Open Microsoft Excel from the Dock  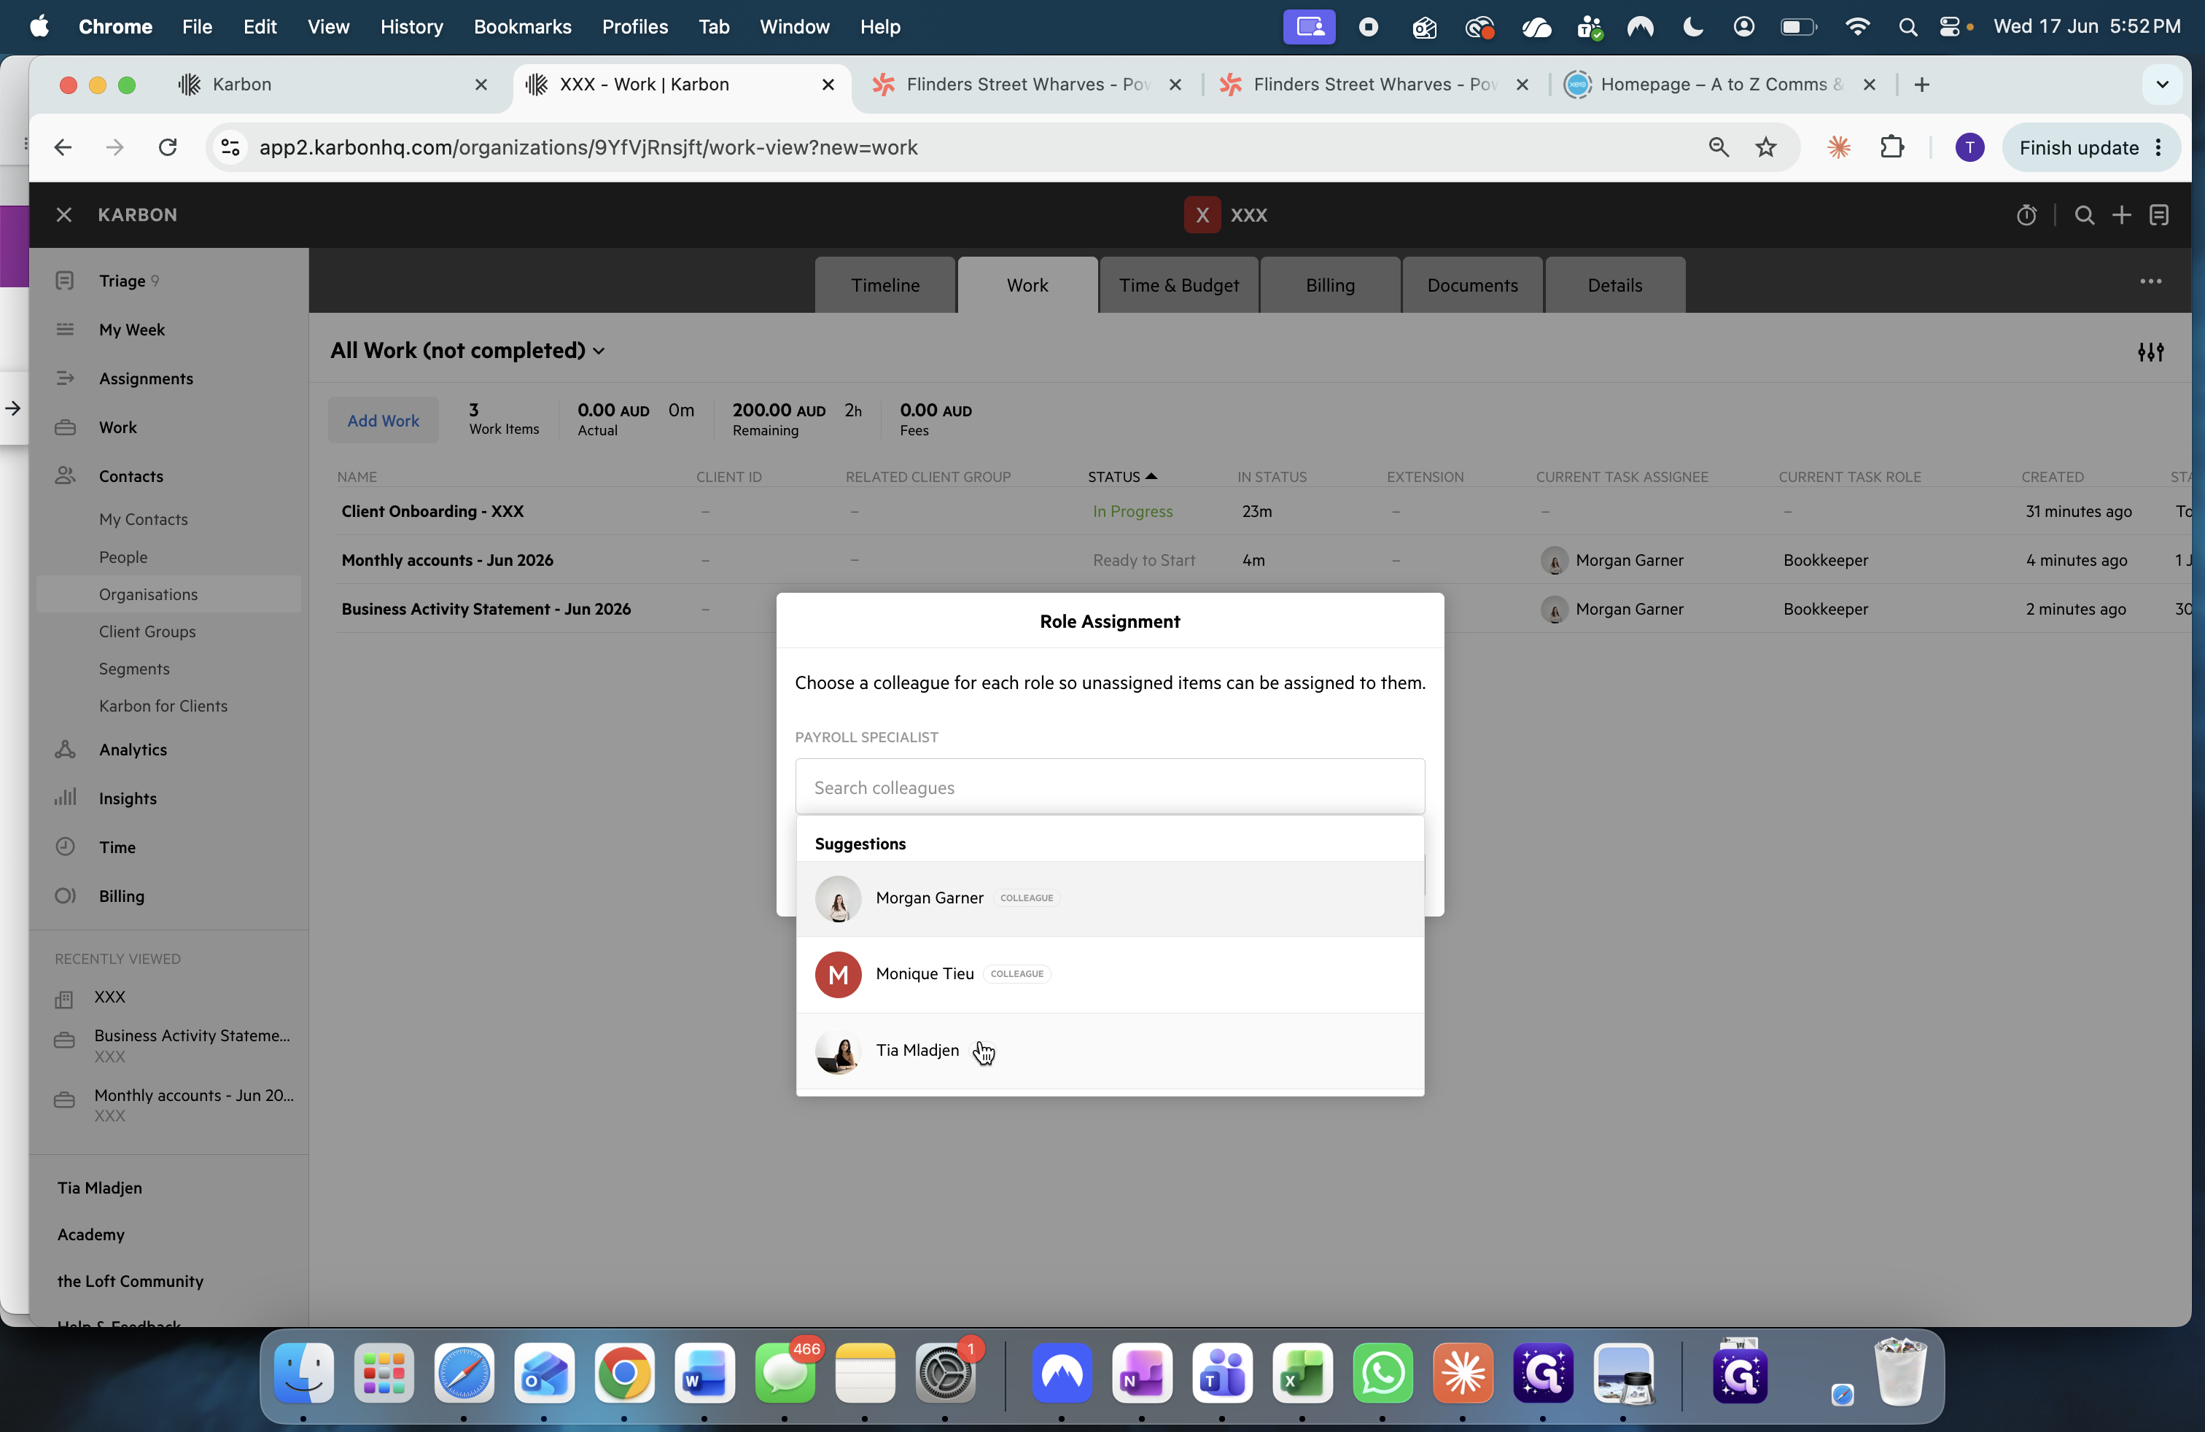tap(1302, 1373)
